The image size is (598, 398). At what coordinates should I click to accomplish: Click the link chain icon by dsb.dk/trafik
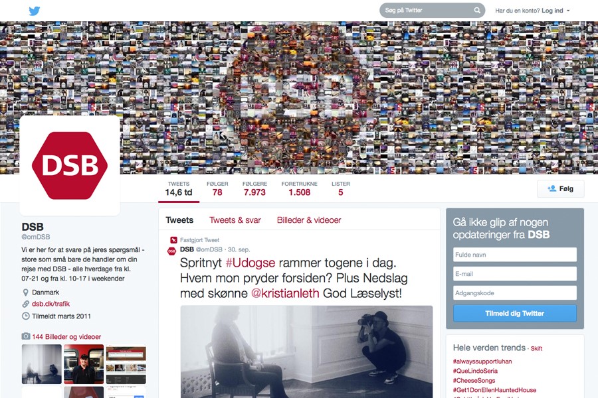coord(25,304)
